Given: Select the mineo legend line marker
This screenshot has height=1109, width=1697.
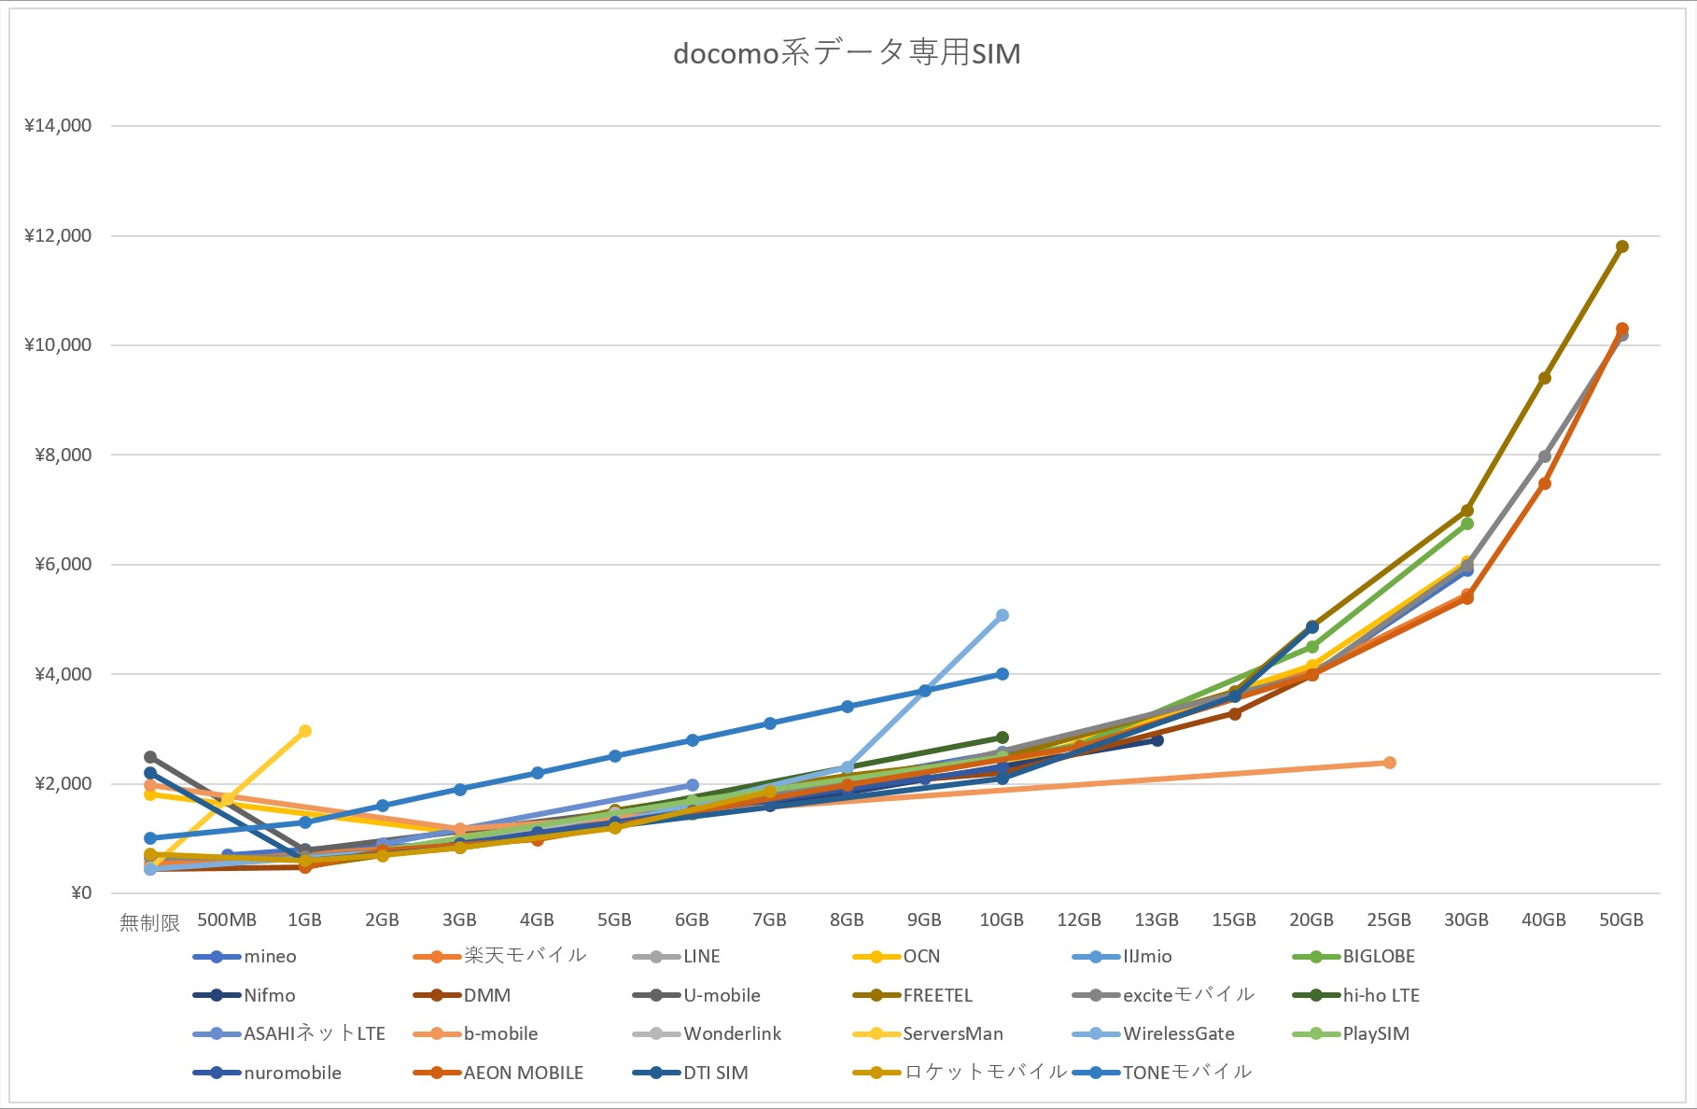Looking at the screenshot, I should 217,957.
